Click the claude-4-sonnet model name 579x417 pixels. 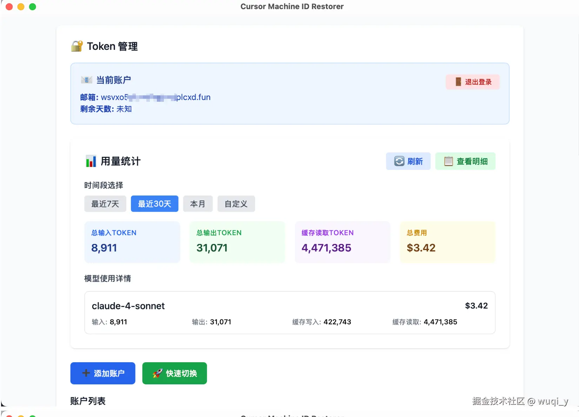[128, 306]
